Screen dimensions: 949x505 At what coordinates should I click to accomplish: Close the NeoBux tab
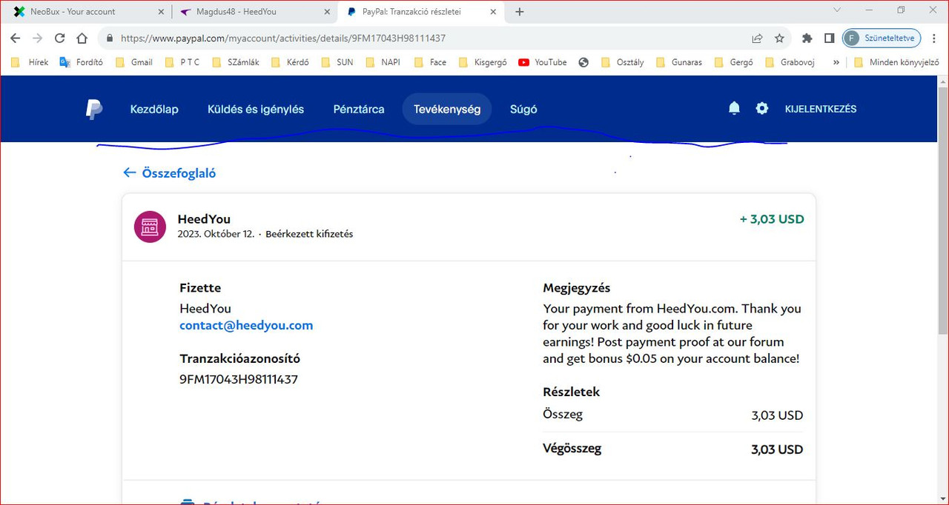(x=161, y=11)
